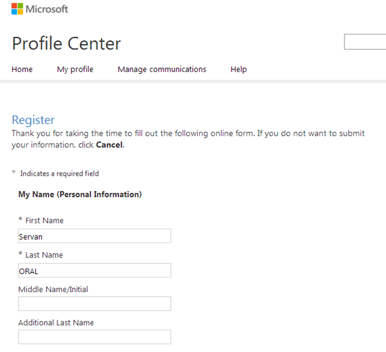Click the My Name (Personal Information) heading
The image size is (386, 352).
[80, 195]
